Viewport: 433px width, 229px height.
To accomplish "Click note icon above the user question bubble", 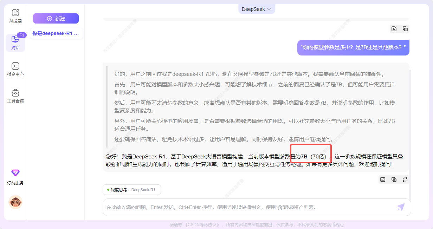I will [394, 29].
